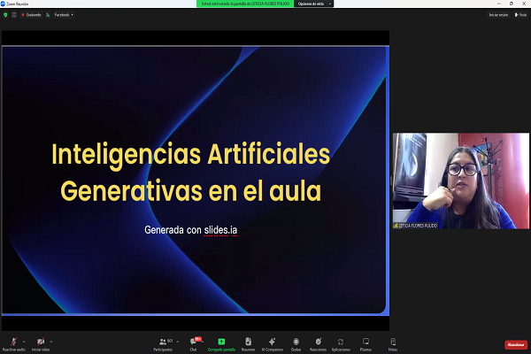Launch the AI Companion
The height and width of the screenshot is (354, 531).
pos(273,342)
